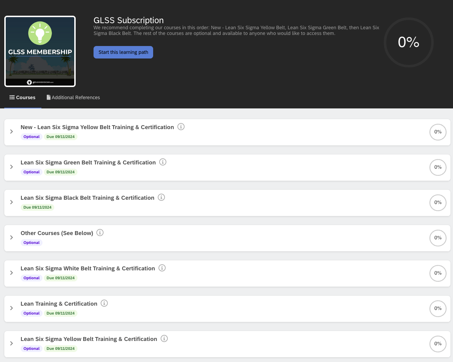Open New - Lean Six Sigma Yellow Belt Training title
This screenshot has height=362, width=453.
tap(97, 127)
